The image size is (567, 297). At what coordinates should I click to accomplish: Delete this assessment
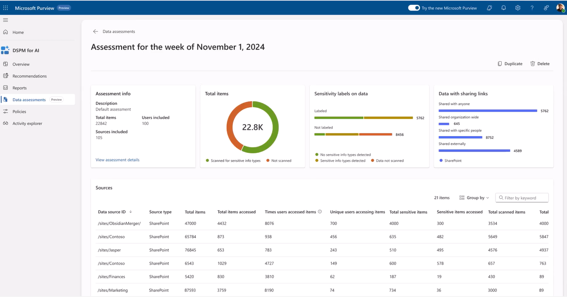[x=540, y=64]
